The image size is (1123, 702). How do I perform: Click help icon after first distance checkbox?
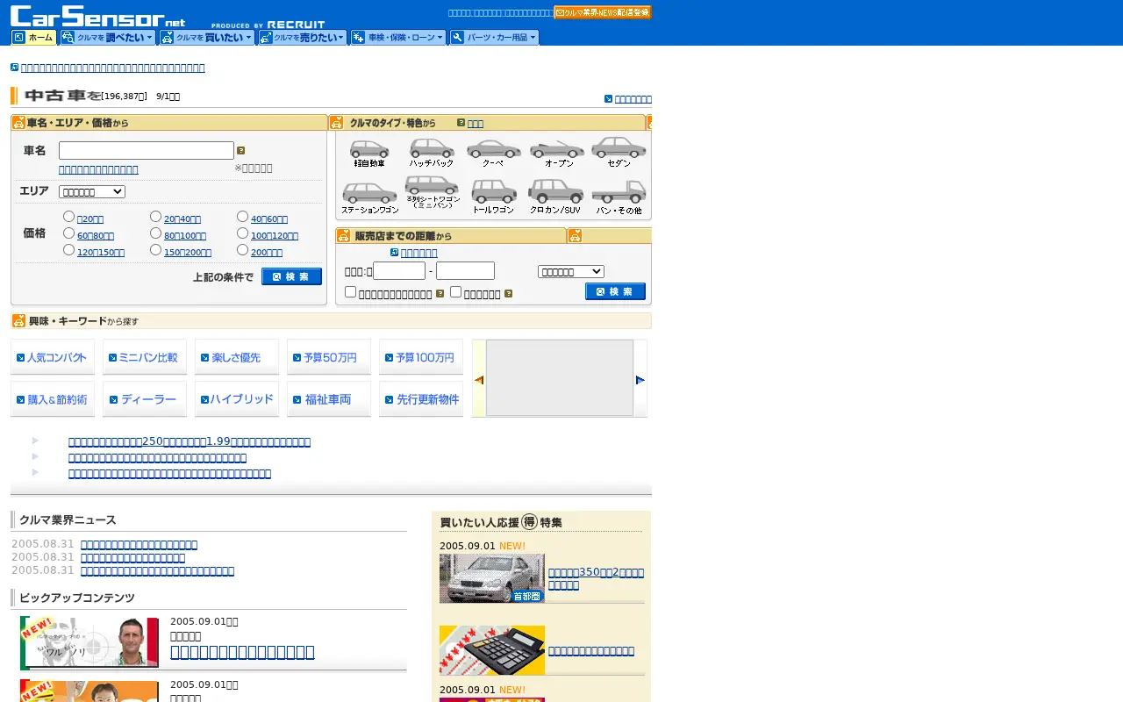coord(440,294)
